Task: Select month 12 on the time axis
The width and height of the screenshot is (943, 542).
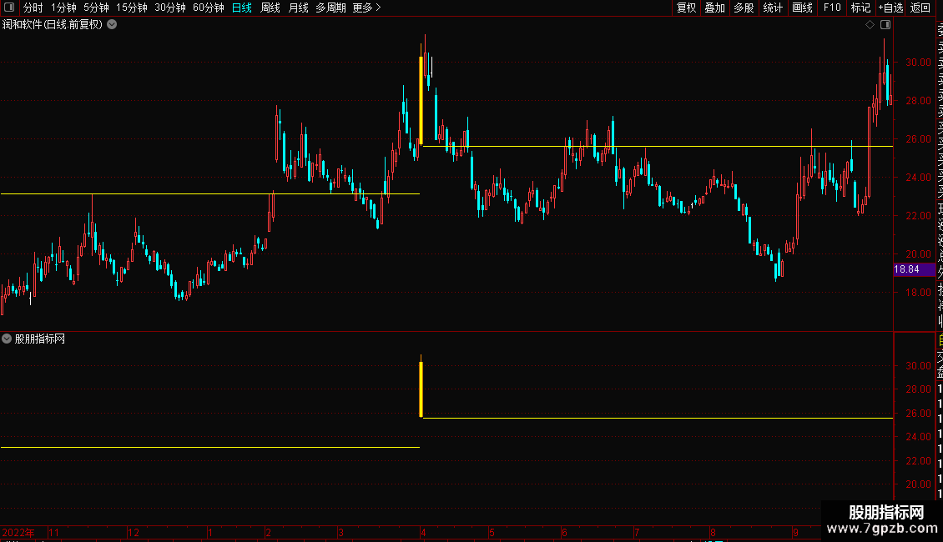Action: coord(134,532)
